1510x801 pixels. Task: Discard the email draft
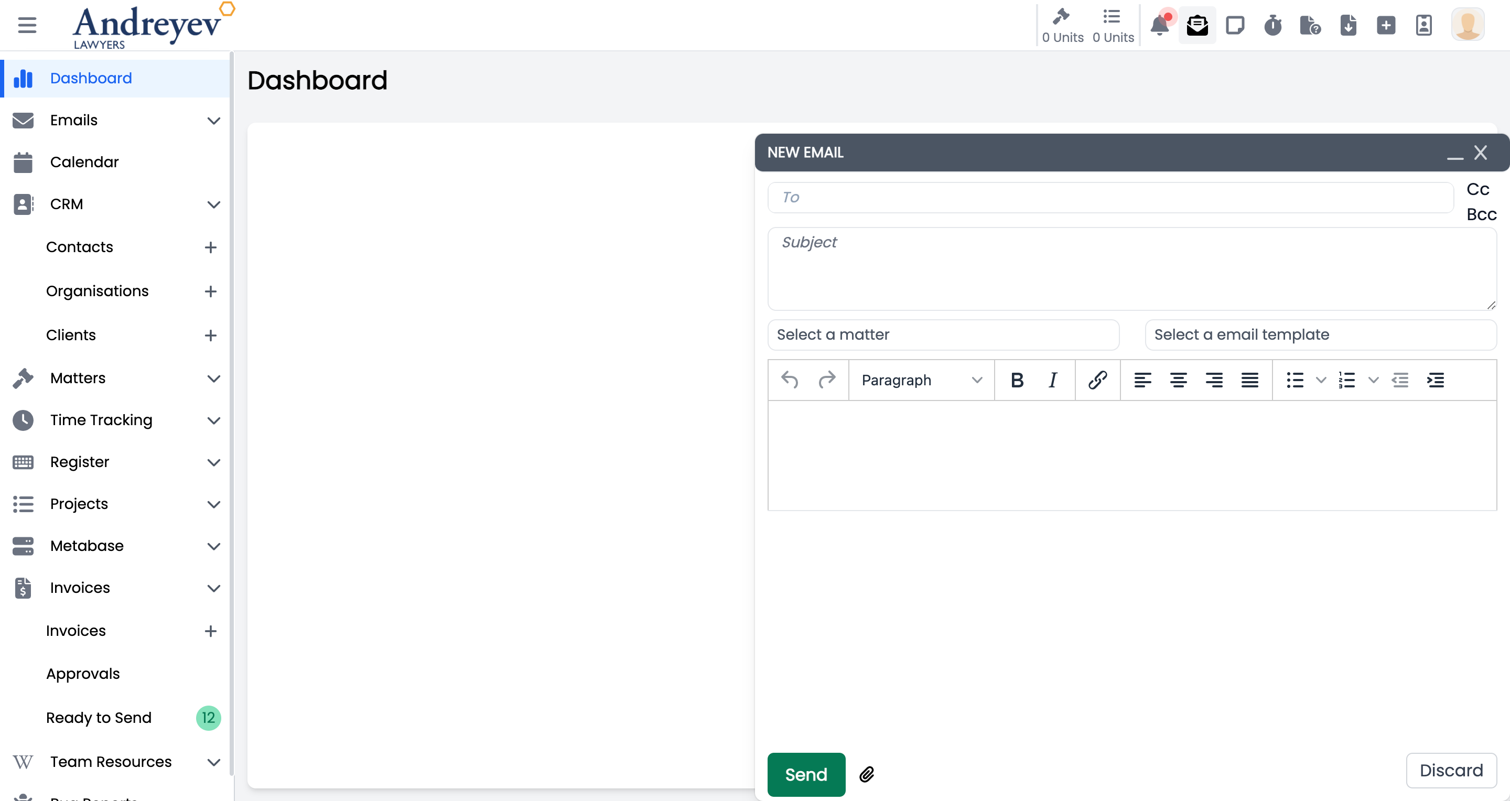pos(1451,771)
